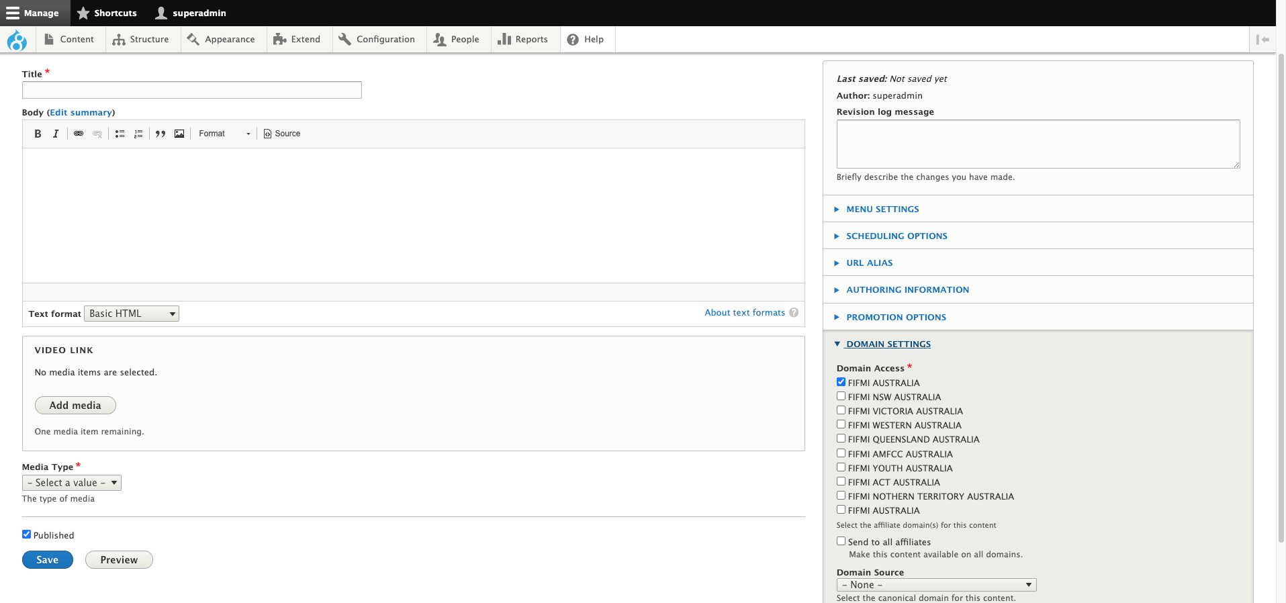
Task: Check the FIFMI NSW AUSTRALIA checkbox
Action: tap(841, 396)
